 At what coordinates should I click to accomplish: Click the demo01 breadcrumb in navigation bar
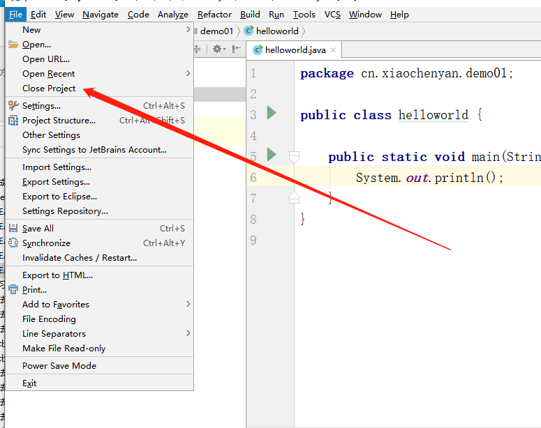click(216, 31)
